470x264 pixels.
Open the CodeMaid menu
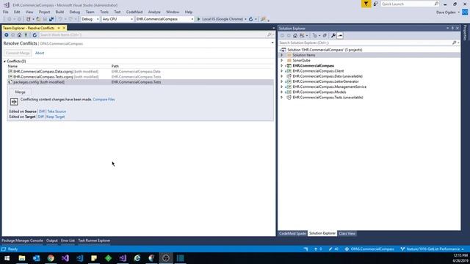tap(134, 12)
